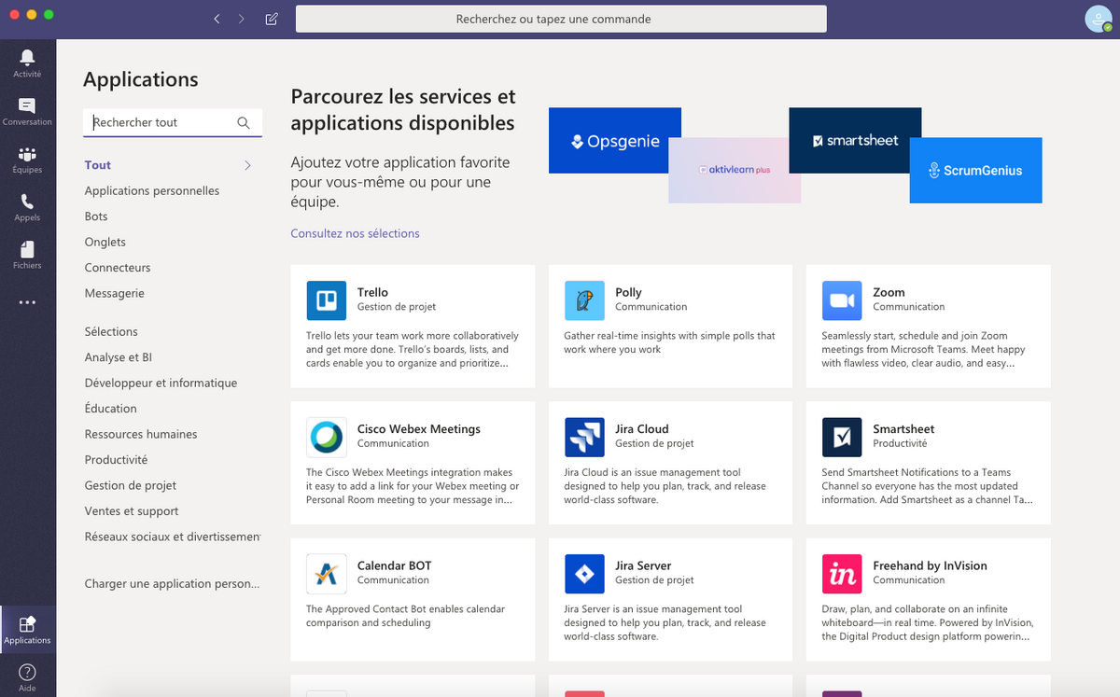This screenshot has height=697, width=1120.
Task: Go forward with the right arrow
Action: [x=242, y=19]
